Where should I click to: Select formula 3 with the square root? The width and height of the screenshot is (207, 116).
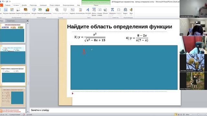(x=90, y=37)
